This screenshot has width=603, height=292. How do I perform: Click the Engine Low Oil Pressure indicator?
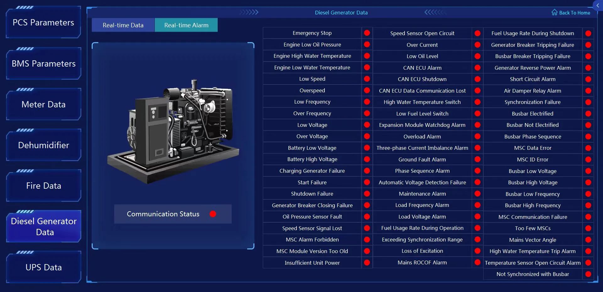(x=367, y=45)
